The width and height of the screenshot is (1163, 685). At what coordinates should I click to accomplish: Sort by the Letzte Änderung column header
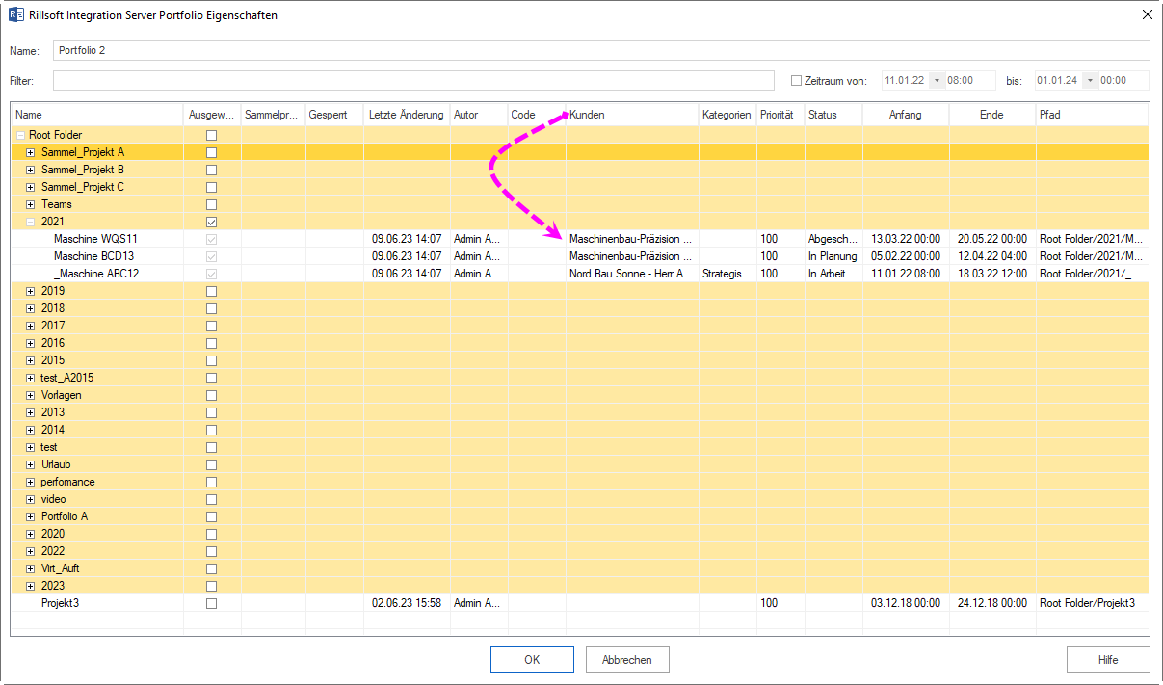pyautogui.click(x=407, y=115)
